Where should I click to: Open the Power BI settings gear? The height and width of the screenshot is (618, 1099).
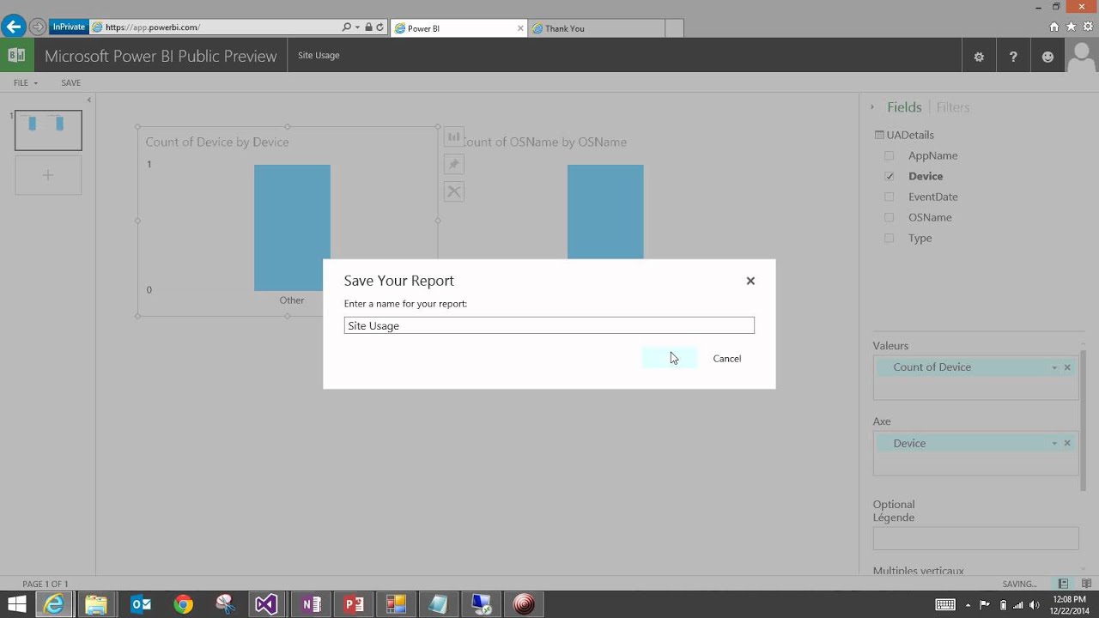pos(979,57)
